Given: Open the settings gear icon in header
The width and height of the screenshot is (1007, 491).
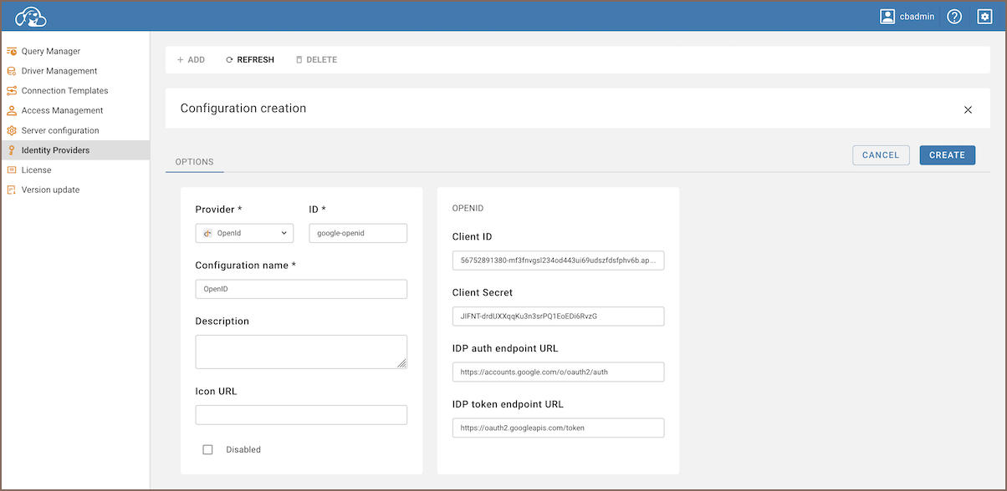Looking at the screenshot, I should point(984,17).
